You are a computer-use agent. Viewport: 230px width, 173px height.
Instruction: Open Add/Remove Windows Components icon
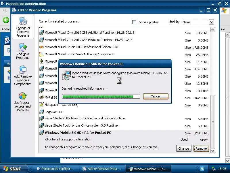click(x=23, y=69)
